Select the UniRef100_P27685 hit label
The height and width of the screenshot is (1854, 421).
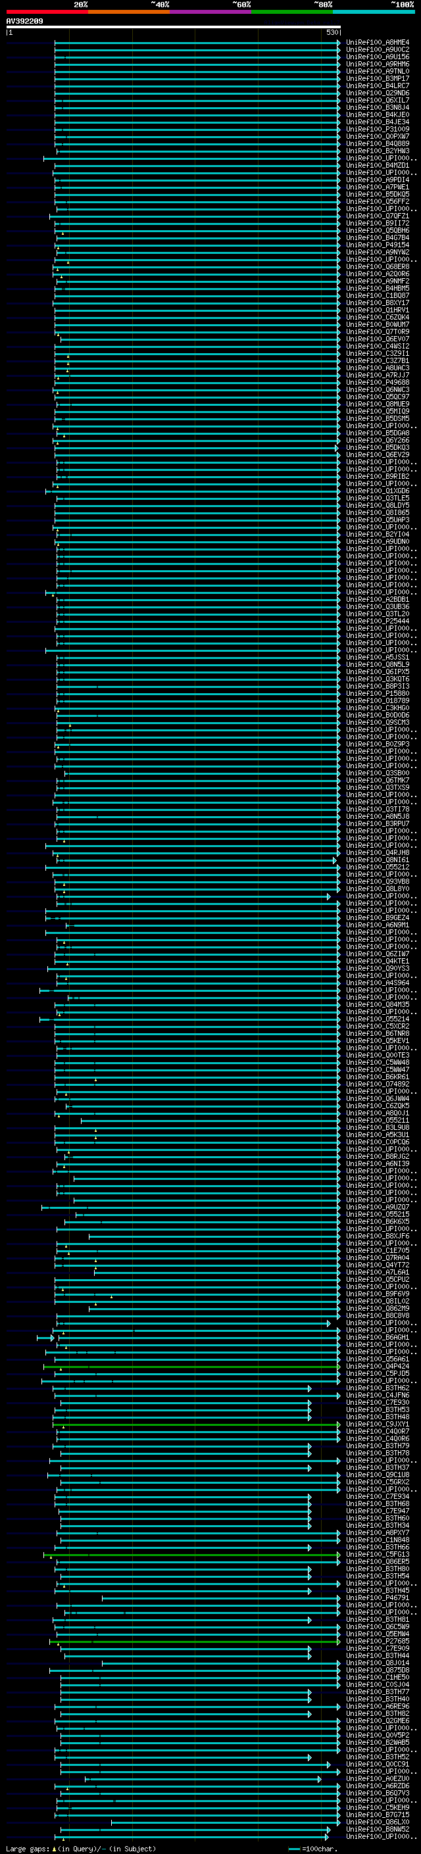[x=377, y=1641]
